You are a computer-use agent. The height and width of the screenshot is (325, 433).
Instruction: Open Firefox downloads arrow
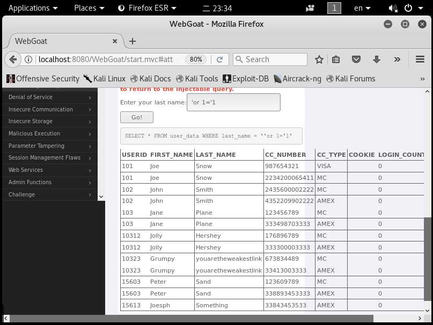(x=377, y=59)
